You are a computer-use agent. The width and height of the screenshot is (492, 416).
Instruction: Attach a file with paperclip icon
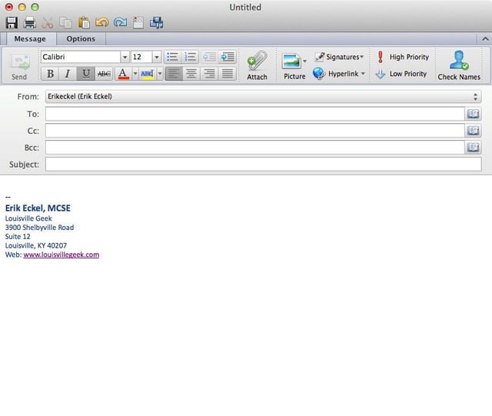[x=257, y=66]
